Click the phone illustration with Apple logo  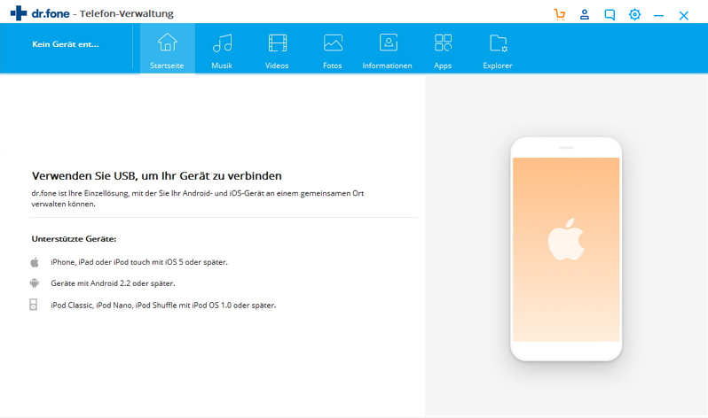pos(566,249)
